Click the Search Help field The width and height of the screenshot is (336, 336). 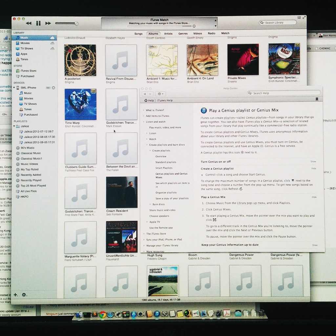pyautogui.click(x=284, y=93)
